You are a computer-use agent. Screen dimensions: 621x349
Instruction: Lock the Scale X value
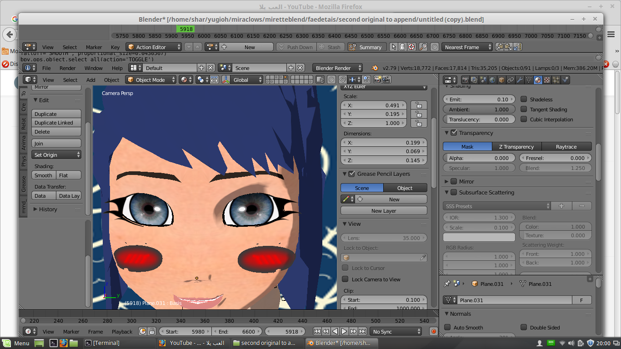pos(419,105)
